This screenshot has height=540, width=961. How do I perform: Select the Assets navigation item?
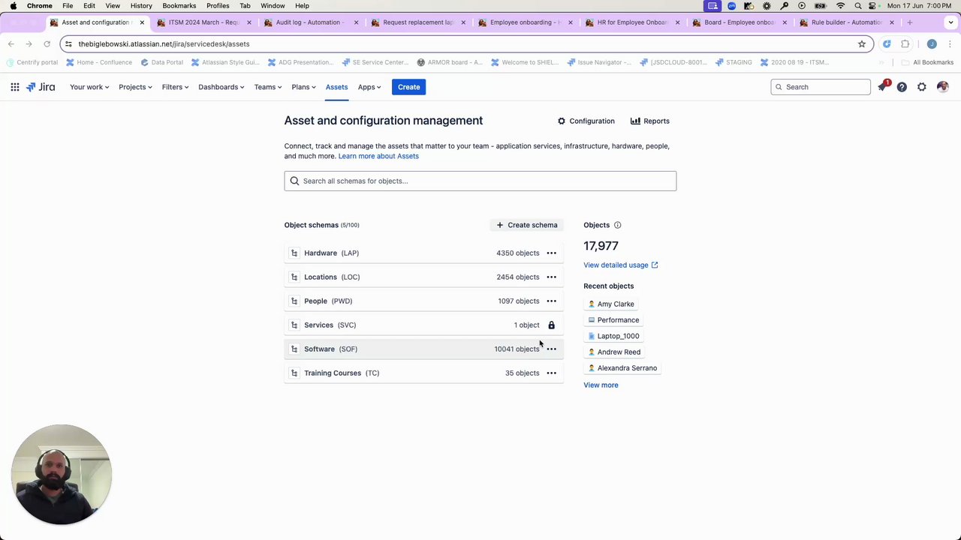point(336,87)
